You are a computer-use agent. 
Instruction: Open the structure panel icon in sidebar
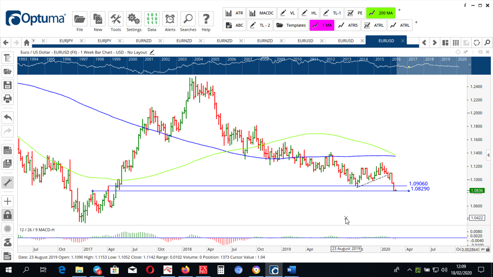pos(8,58)
